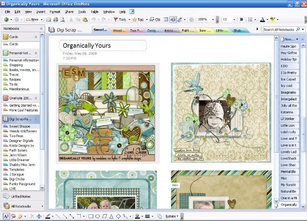
Task: Open the Rotate dropdown menu
Action: point(172,216)
